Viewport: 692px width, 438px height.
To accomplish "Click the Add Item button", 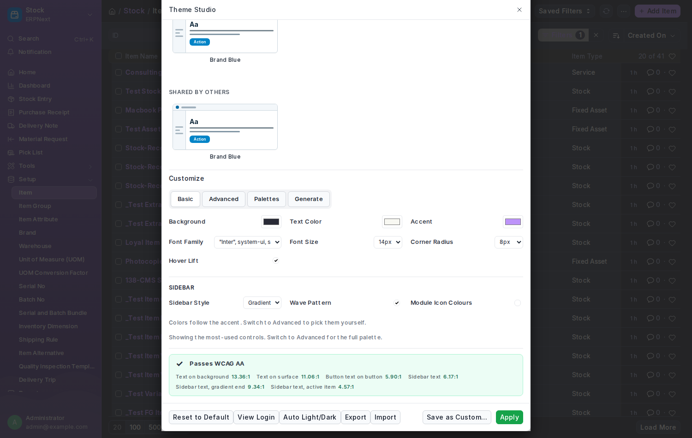I will coord(657,11).
